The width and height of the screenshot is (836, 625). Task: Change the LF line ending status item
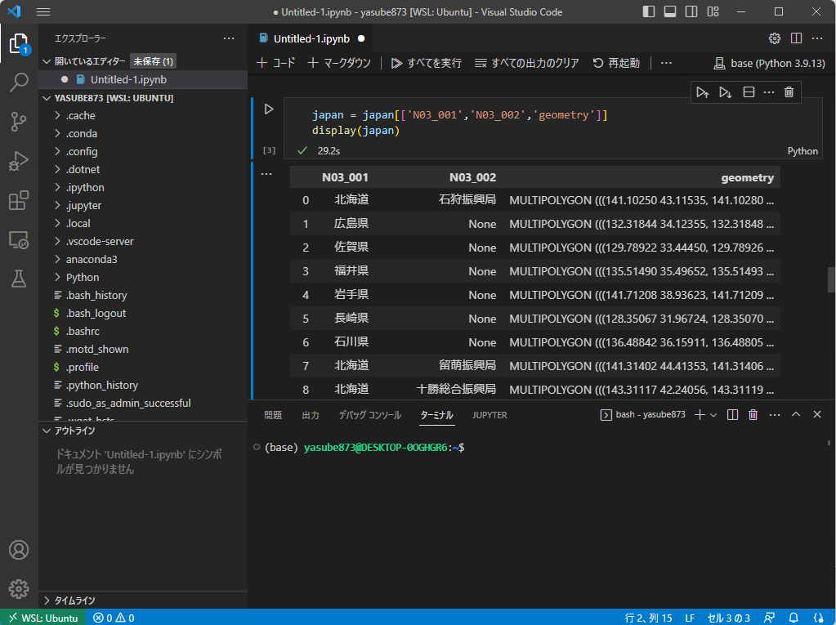[690, 618]
